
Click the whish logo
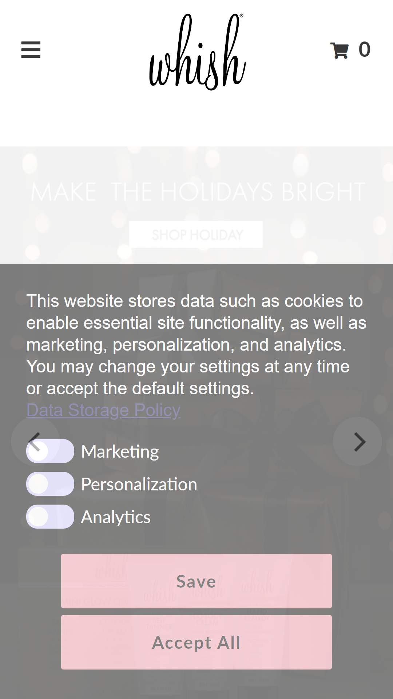(197, 52)
